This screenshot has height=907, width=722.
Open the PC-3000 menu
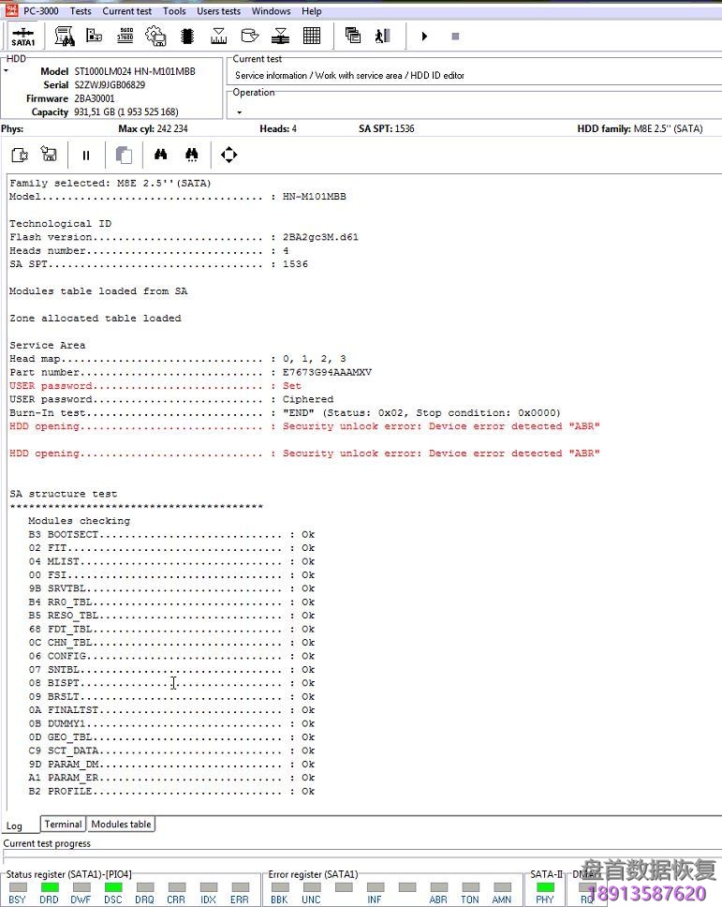(40, 11)
